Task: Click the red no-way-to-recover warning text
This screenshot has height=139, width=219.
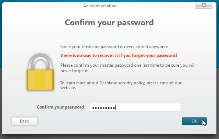Action: tap(119, 55)
